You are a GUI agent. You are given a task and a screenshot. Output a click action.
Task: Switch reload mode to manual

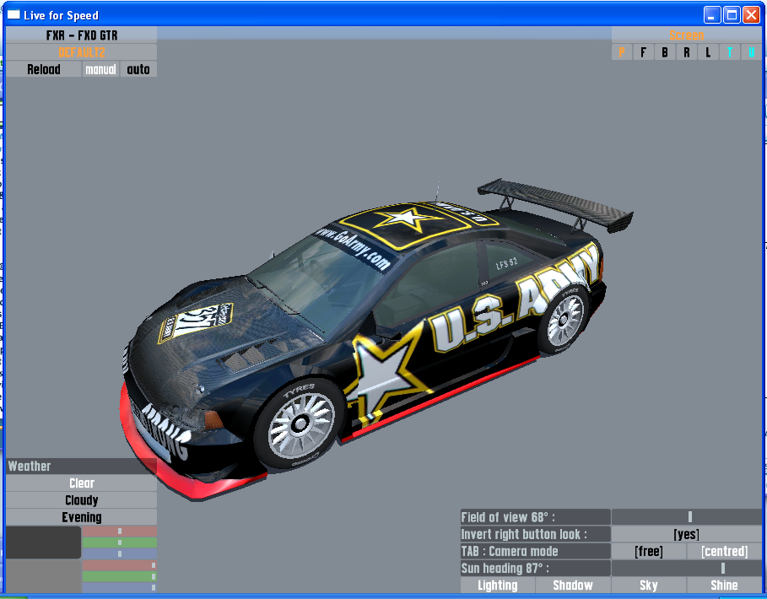click(x=100, y=69)
